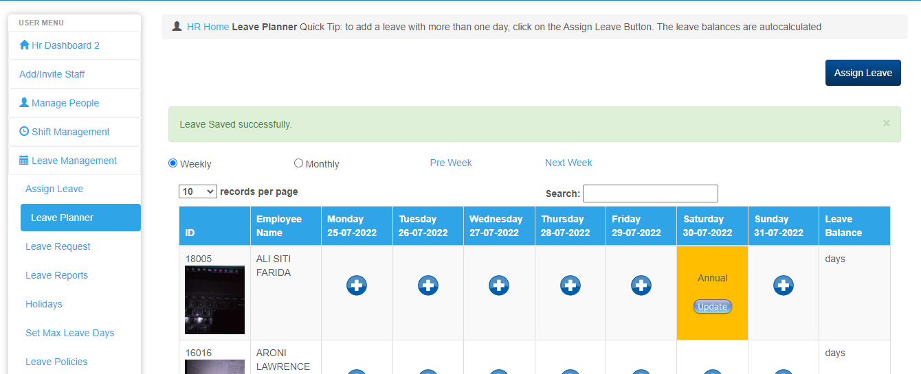Click Update on the Annual leave cell

pos(712,307)
